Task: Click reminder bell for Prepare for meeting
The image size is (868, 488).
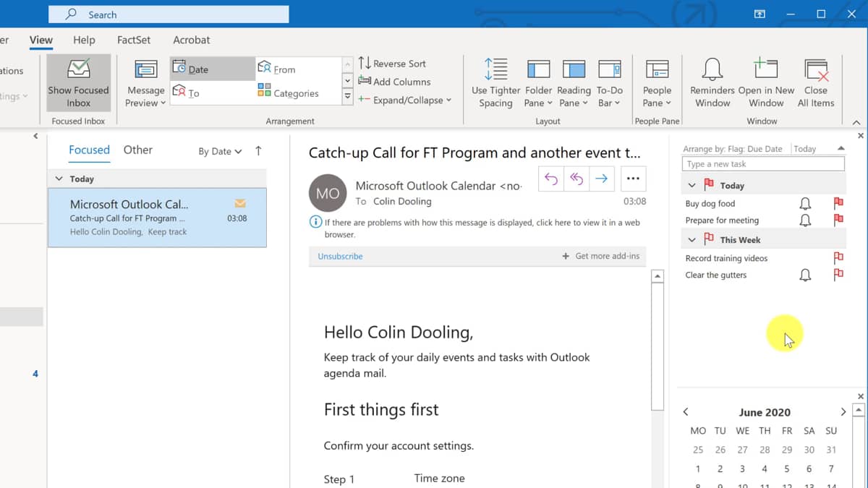Action: [805, 221]
